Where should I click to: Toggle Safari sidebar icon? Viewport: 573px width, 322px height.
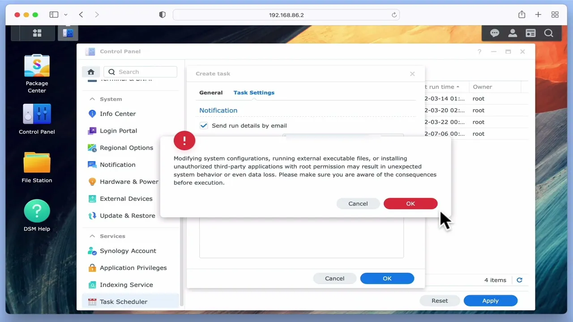click(x=54, y=15)
